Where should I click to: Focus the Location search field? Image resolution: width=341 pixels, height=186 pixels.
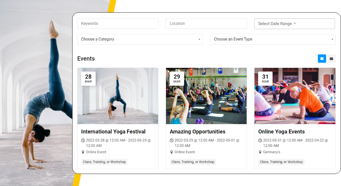click(x=206, y=23)
